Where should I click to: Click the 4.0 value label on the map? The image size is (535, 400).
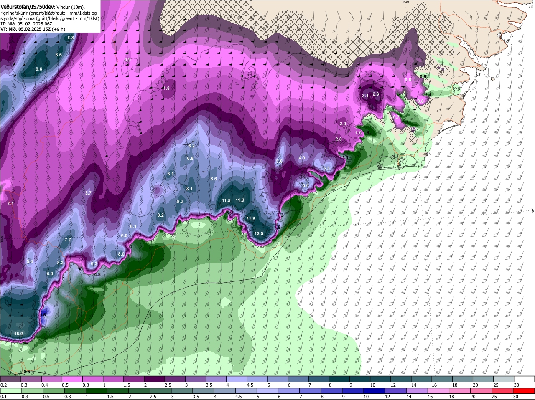pyautogui.click(x=302, y=158)
